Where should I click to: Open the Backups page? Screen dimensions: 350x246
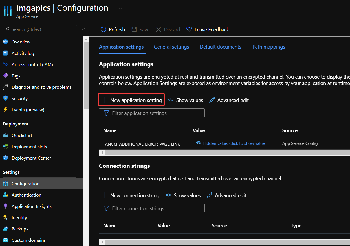tap(20, 229)
